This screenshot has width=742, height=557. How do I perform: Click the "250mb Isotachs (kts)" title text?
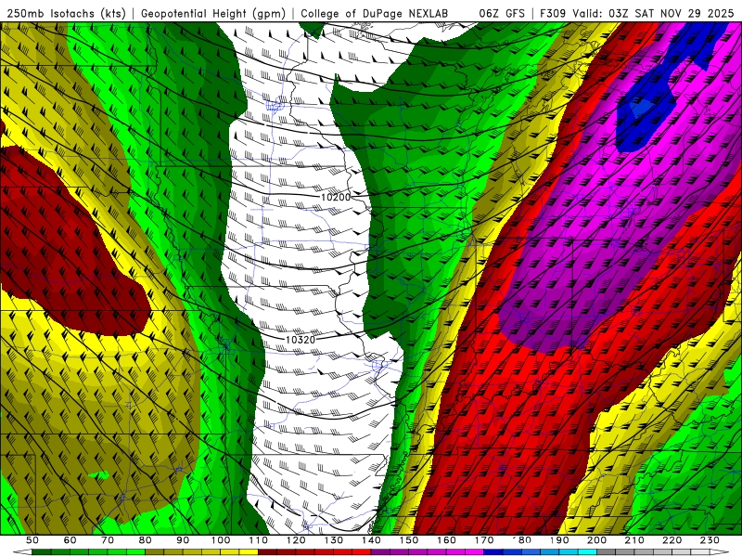66,13
